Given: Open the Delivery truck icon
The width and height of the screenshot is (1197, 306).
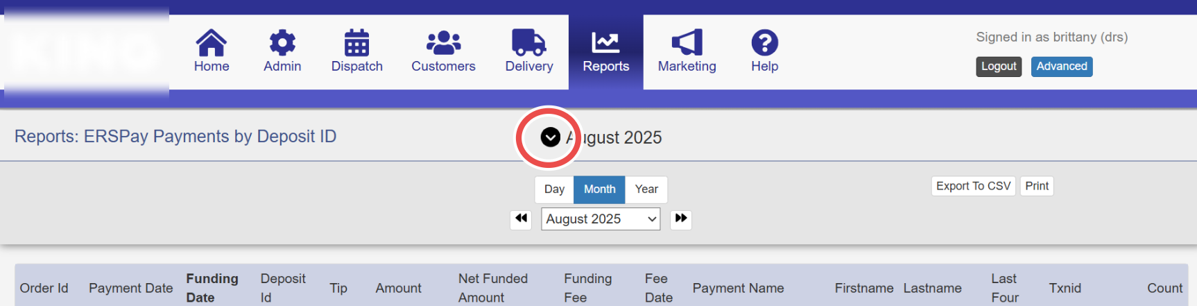Looking at the screenshot, I should (528, 42).
